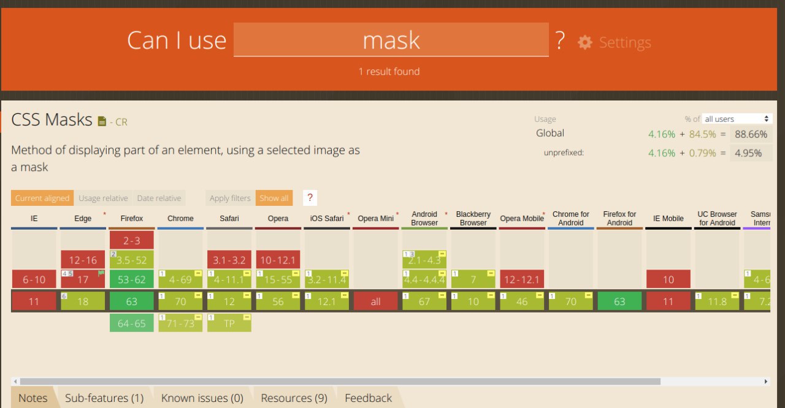Click the note 2 marker on Firefox 3.5-52
The width and height of the screenshot is (785, 408).
[113, 254]
